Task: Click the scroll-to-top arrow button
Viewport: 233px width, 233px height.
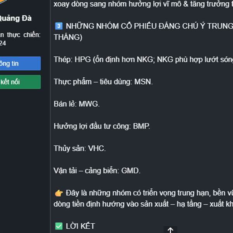Action: tap(170, 230)
